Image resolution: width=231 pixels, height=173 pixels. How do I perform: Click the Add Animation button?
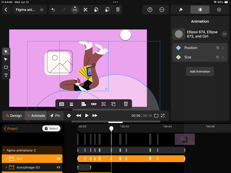pos(200,71)
